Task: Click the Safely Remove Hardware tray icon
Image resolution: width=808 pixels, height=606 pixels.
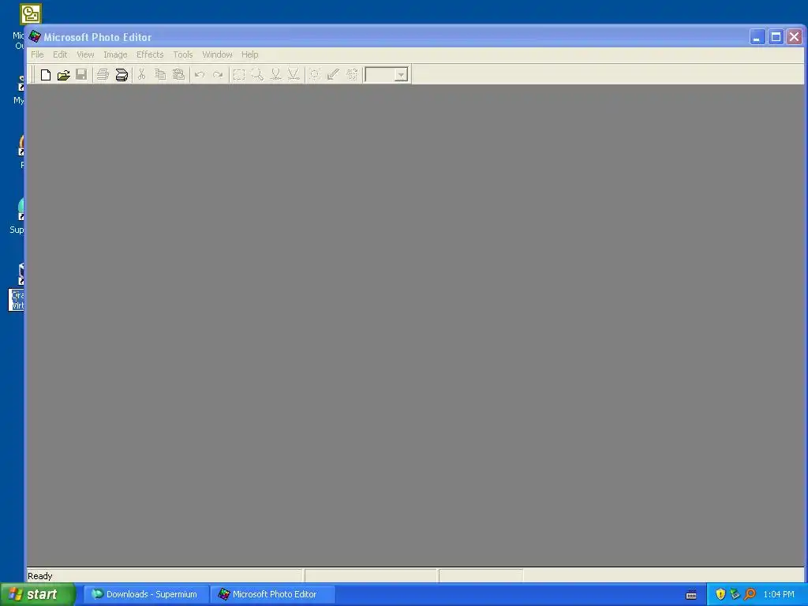Action: 735,594
